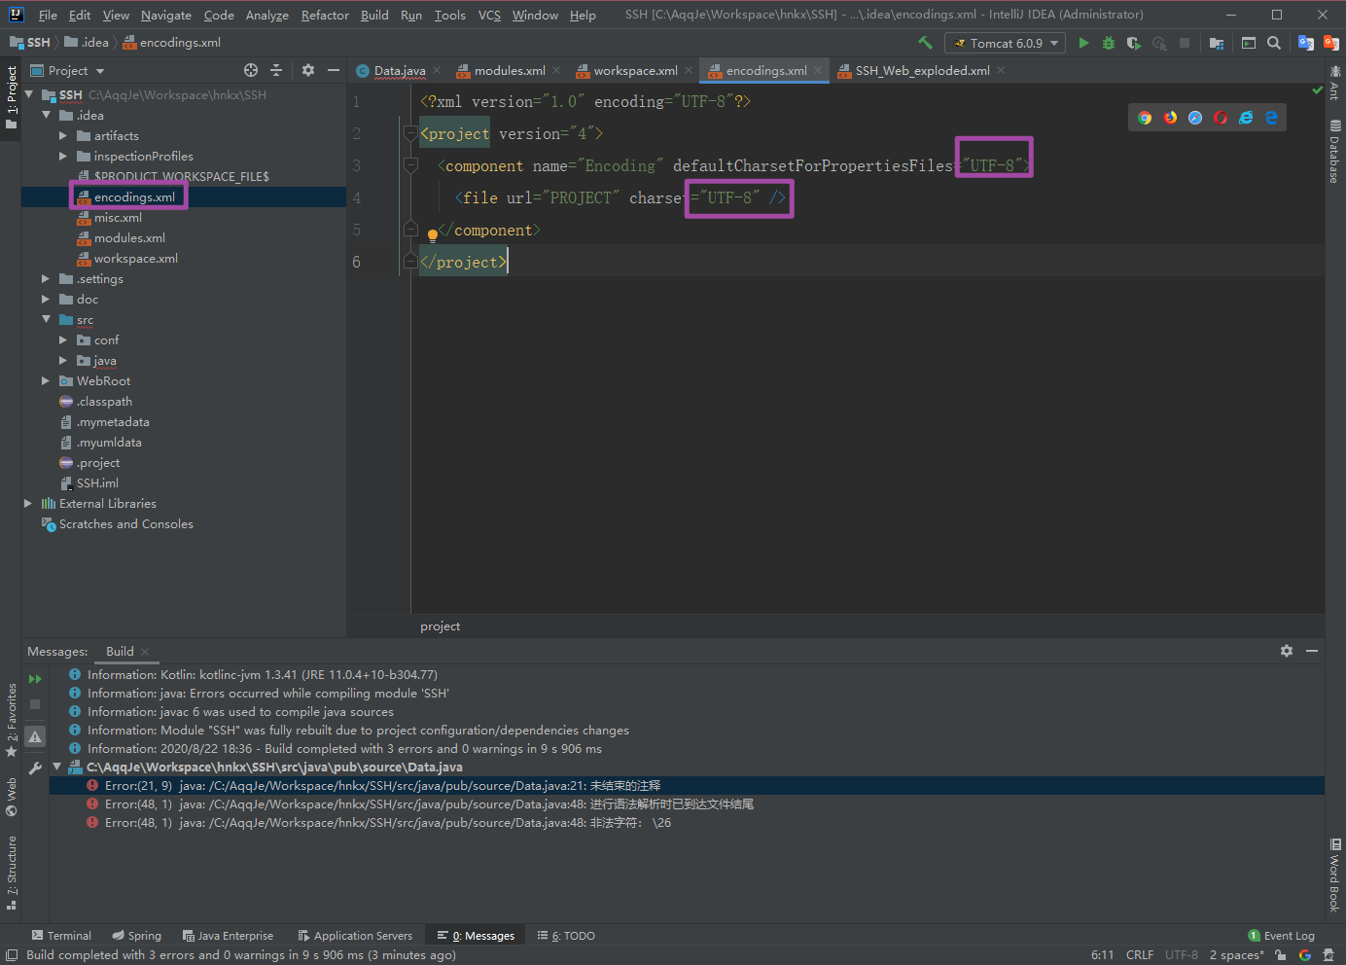Toggle the warnings filter in Messages sidebar
Image resolution: width=1346 pixels, height=965 pixels.
(35, 736)
